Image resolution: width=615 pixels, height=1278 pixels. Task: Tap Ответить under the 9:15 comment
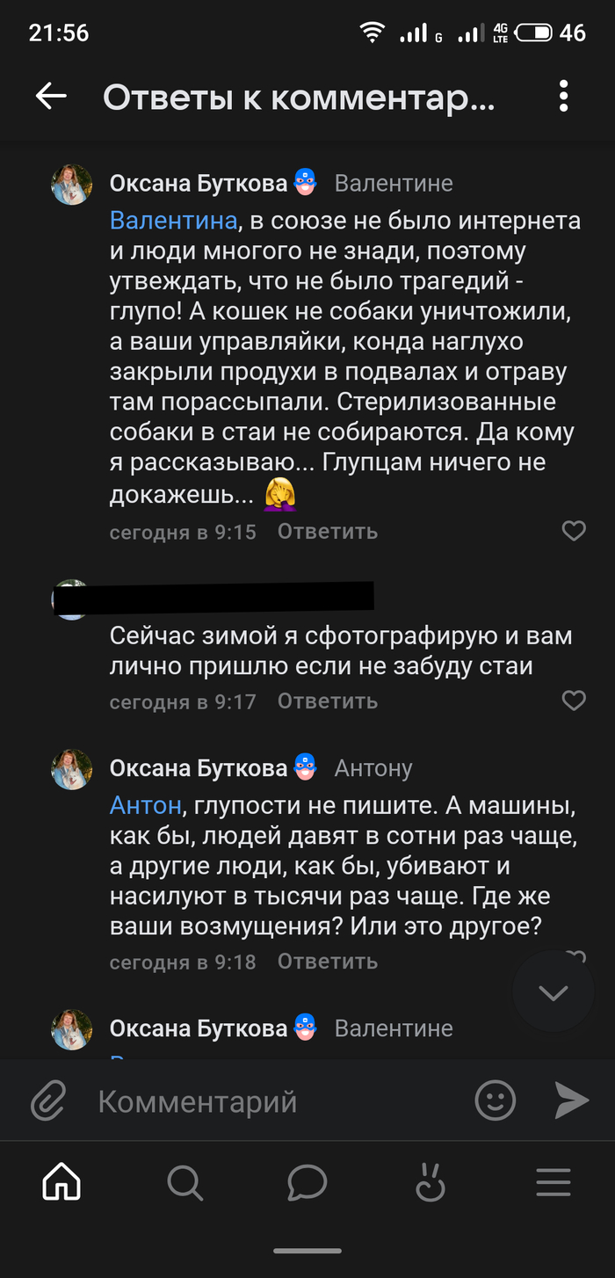[328, 531]
